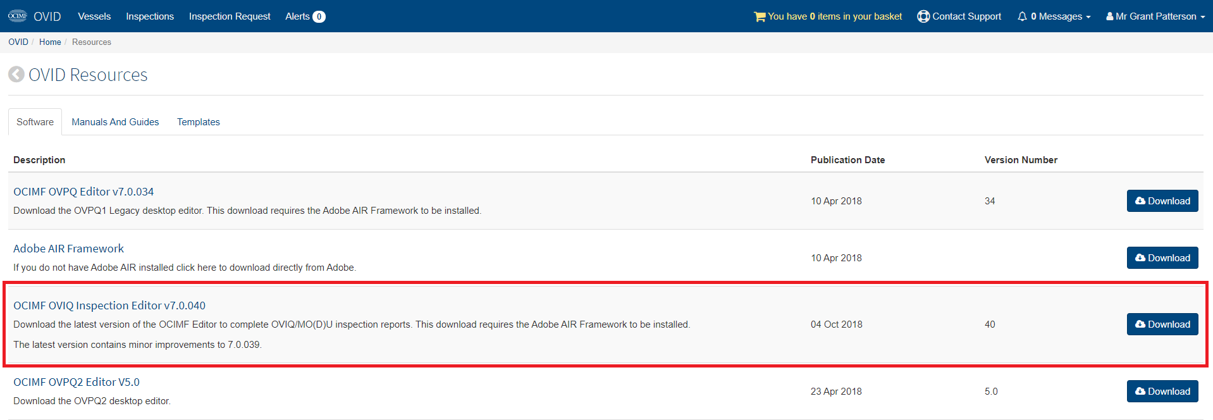Click the Adobe AIR install description text

pyautogui.click(x=185, y=267)
